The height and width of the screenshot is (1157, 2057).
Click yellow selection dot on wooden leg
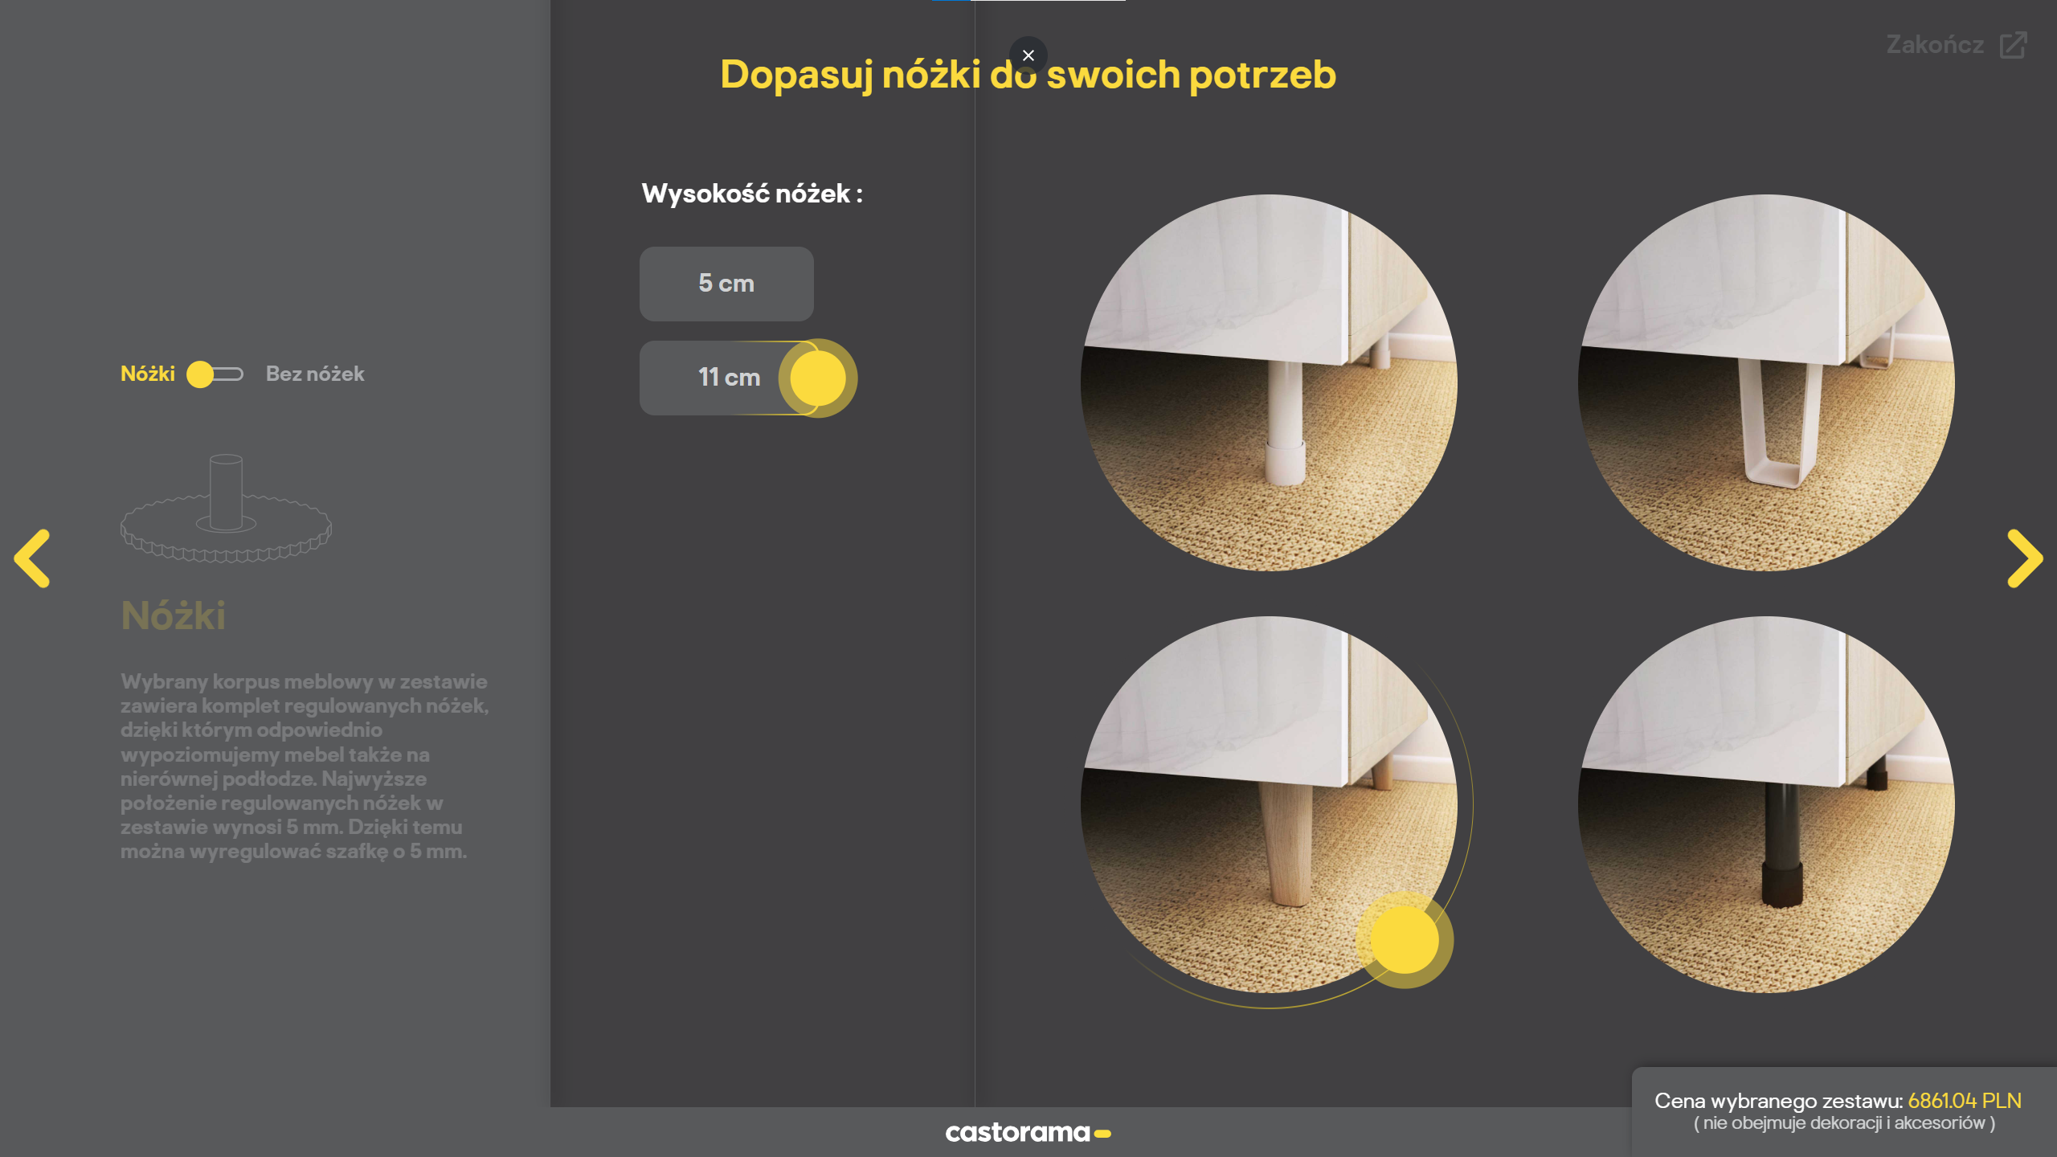(1404, 939)
